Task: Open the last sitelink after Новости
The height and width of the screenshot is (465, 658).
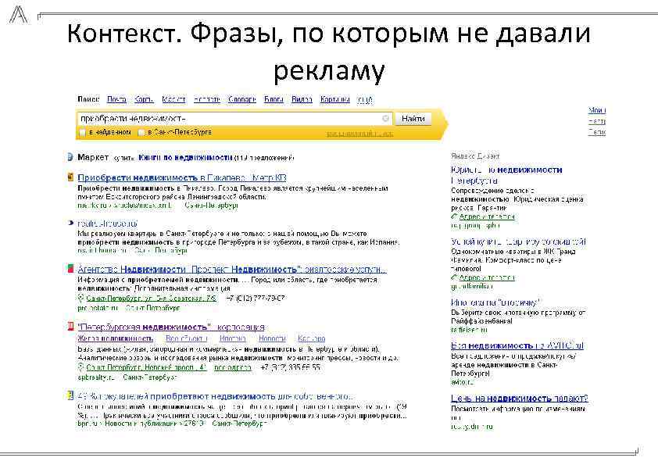Action: (x=311, y=338)
